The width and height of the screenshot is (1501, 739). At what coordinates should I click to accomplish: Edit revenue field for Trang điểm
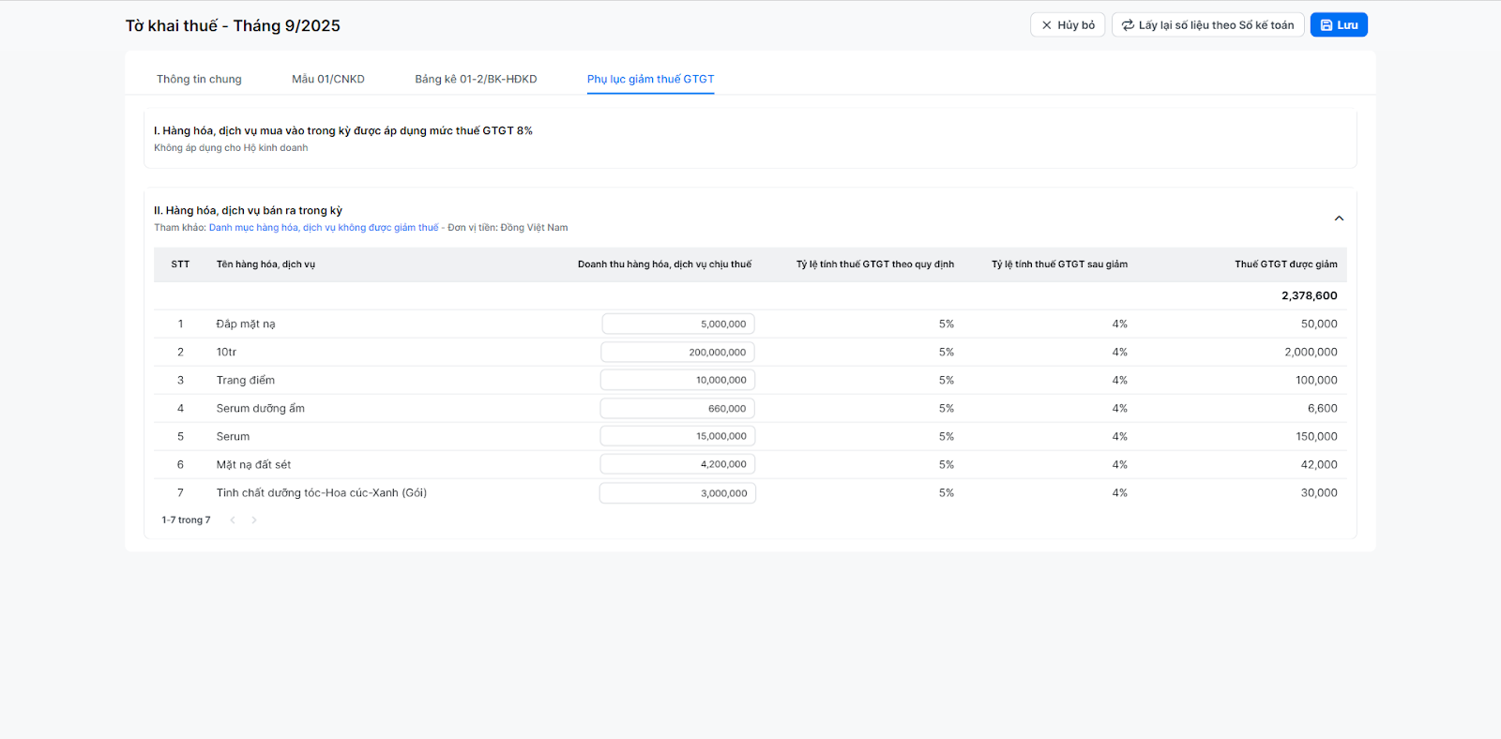(x=677, y=381)
